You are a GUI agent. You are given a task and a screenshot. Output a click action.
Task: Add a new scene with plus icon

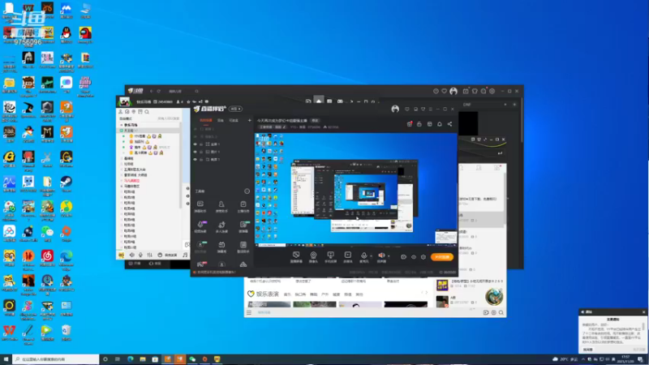point(250,120)
